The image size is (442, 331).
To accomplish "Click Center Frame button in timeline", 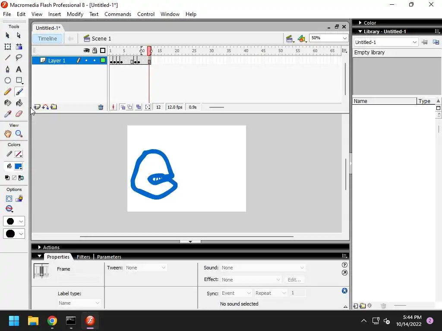I will tap(113, 107).
